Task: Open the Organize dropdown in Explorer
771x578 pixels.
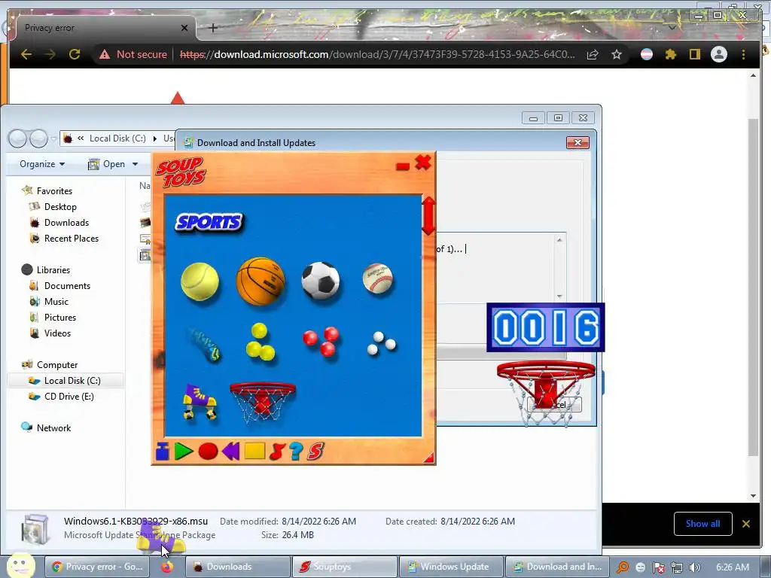Action: pos(42,164)
